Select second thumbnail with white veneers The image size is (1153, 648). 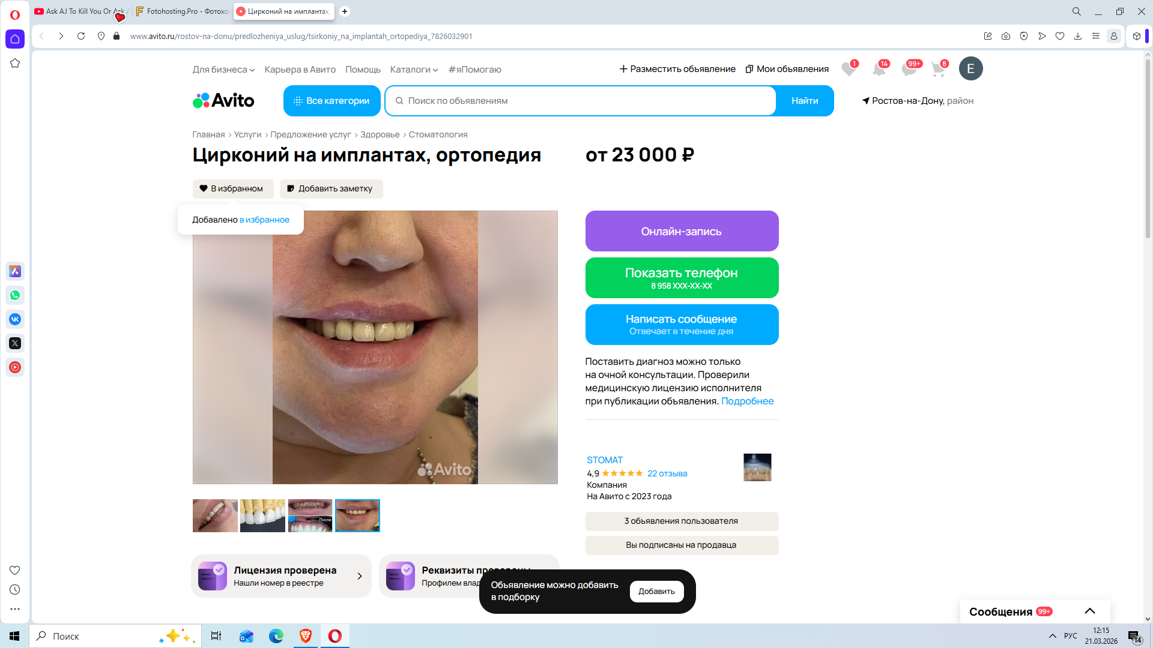point(262,515)
